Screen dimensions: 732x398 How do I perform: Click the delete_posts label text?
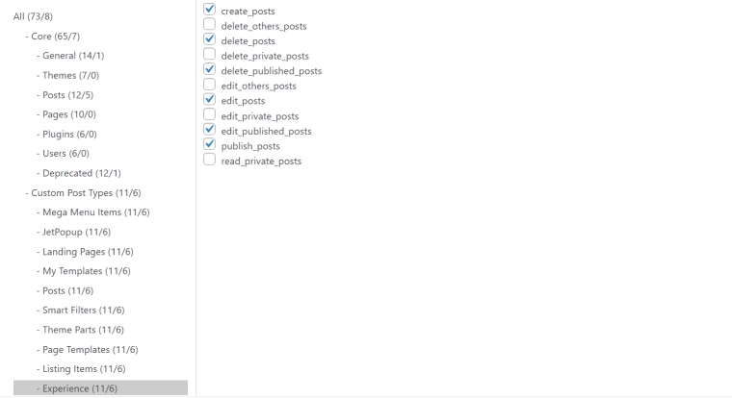pos(248,41)
